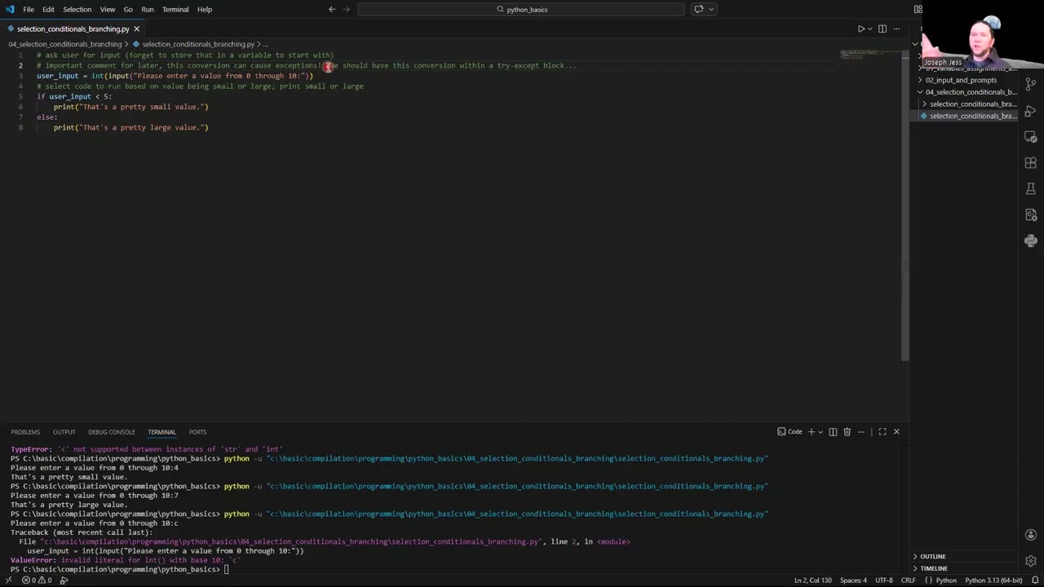Toggle Copilot chat in title bar

(x=699, y=9)
